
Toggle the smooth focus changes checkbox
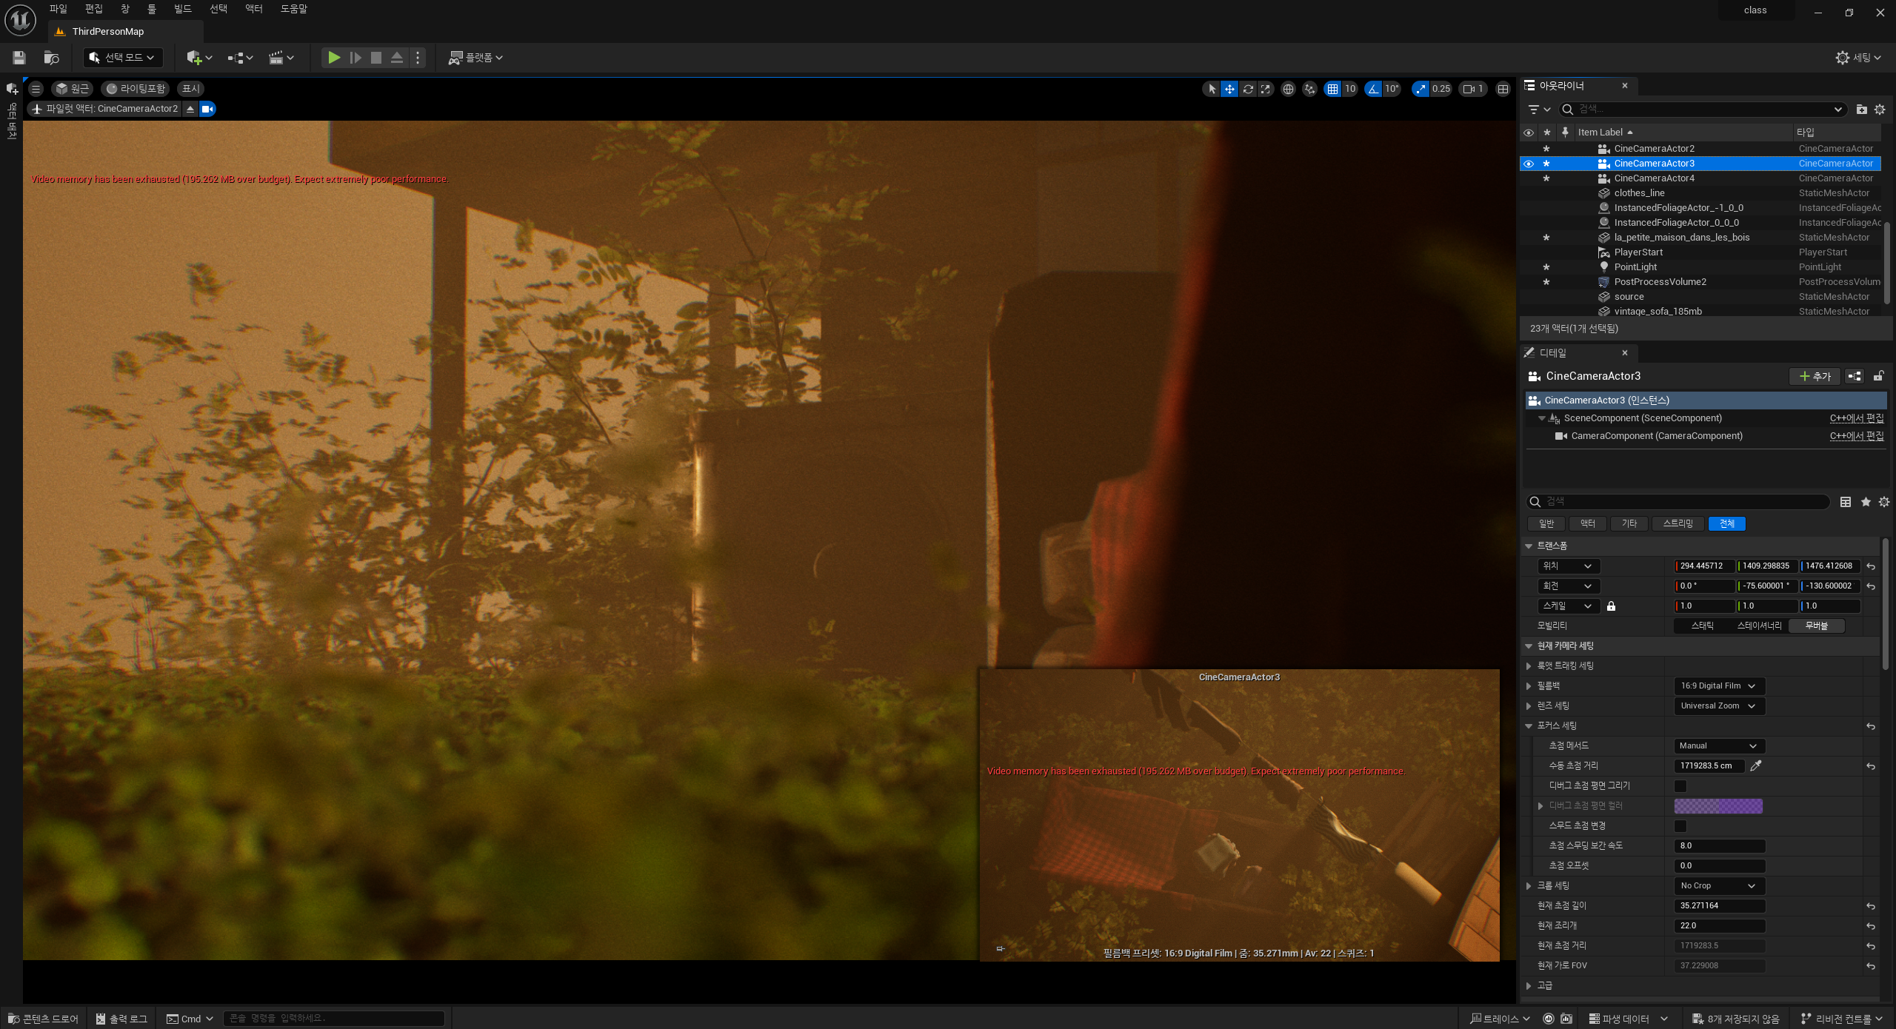(x=1680, y=826)
